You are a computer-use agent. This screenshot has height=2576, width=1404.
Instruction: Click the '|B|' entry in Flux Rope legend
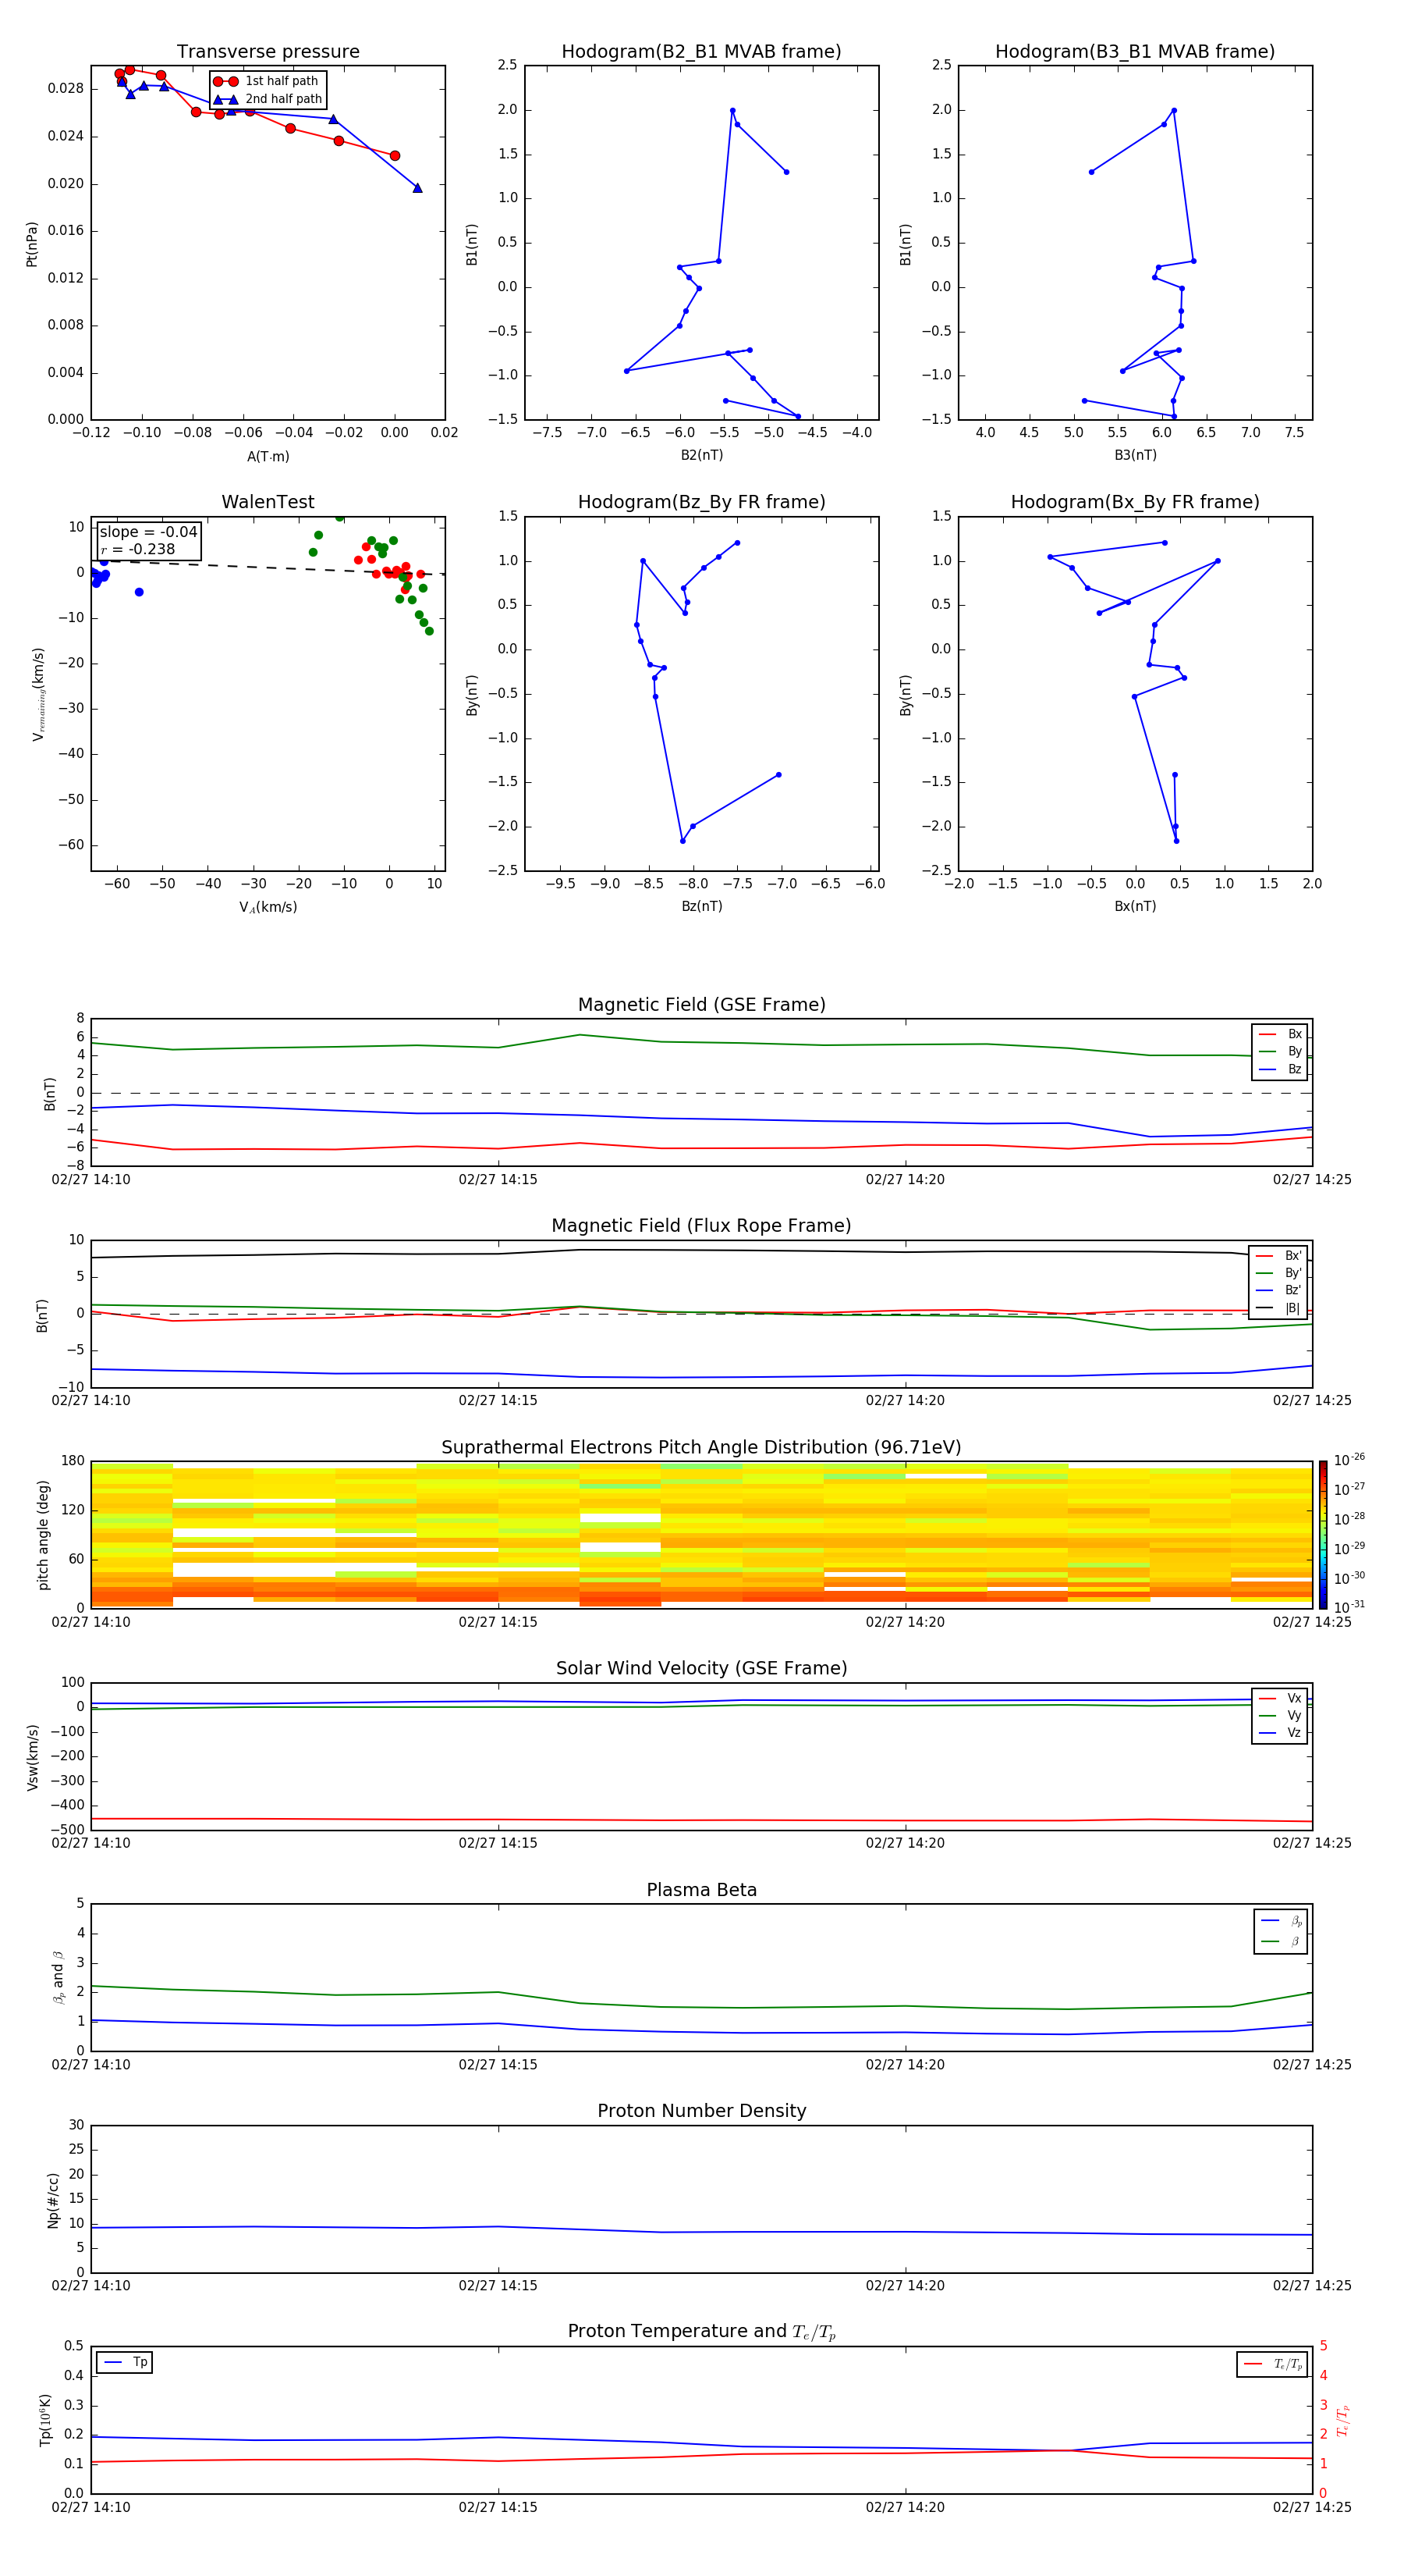tap(1279, 1308)
